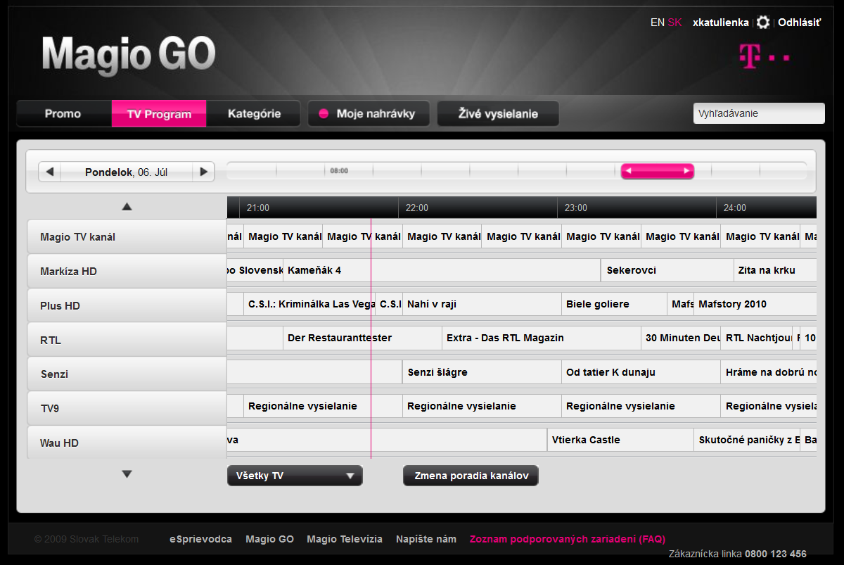
Task: Open the settings gear icon
Action: [763, 23]
